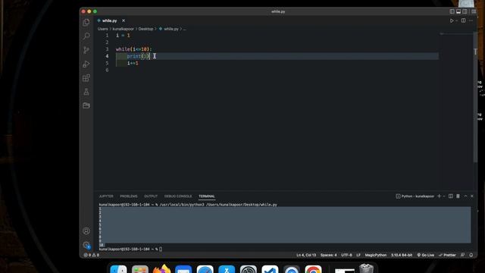
Task: Click the kunalkapoor breadcrumb segment
Action: point(123,29)
